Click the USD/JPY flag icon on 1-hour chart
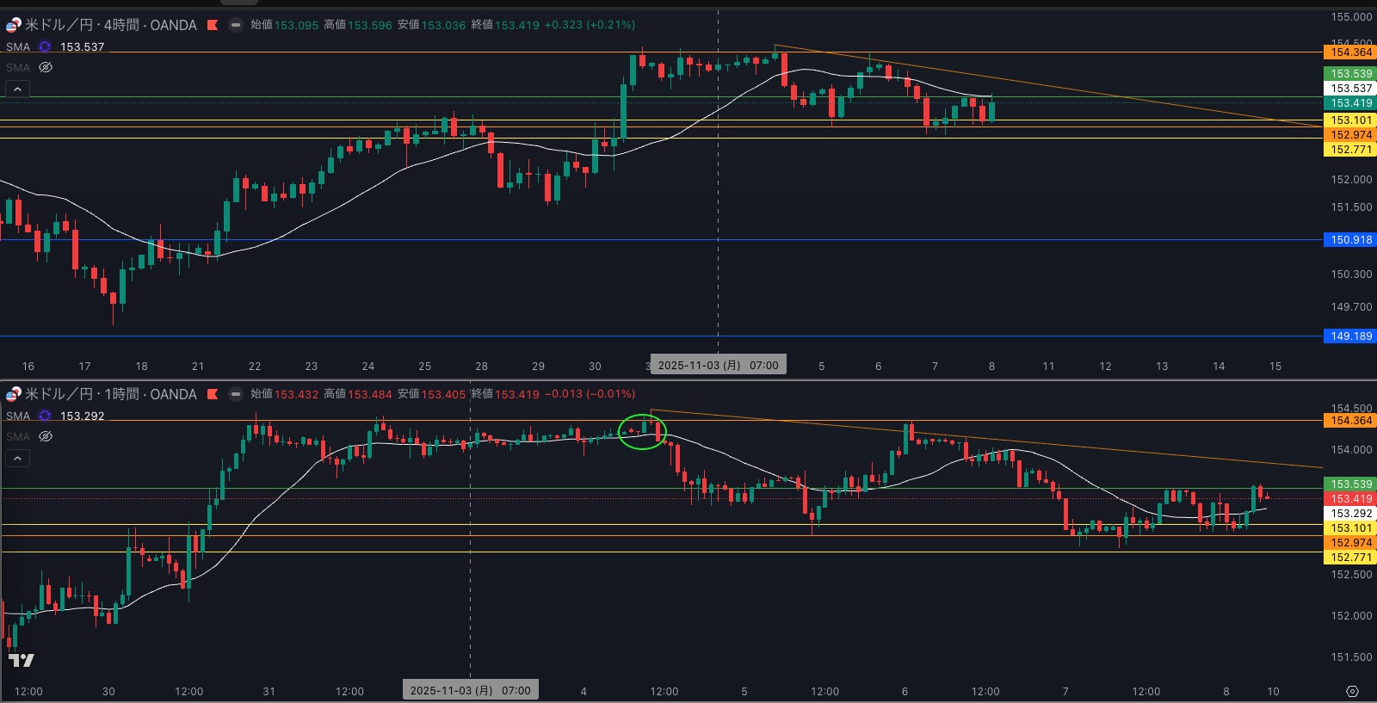Screen dimensions: 1377x703 [x=14, y=394]
